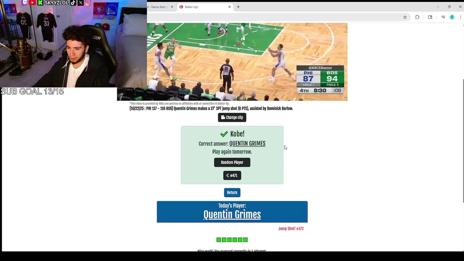464x261 pixels.
Task: Click the Instagram icon in stream overlay
Action: point(88,3)
